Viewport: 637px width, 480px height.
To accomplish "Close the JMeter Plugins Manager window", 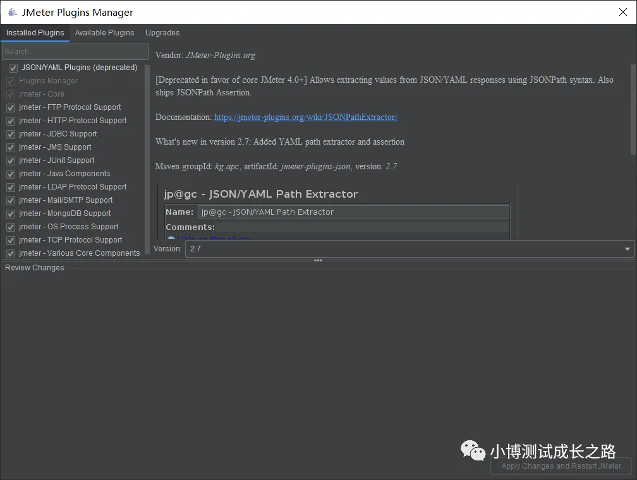I will 623,12.
